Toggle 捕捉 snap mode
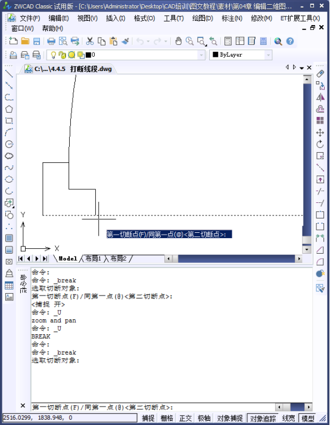Viewport: 330px width, 425px height. coord(148,418)
